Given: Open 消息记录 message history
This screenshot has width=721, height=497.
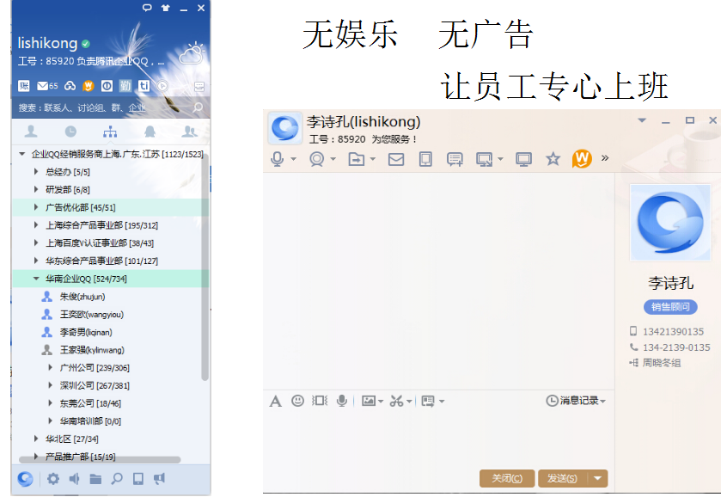Looking at the screenshot, I should [x=575, y=401].
